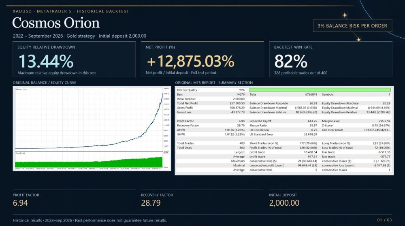Click the 3% BALANCE RISK PER ORDER badge
This screenshot has width=405, height=226.
click(x=352, y=26)
